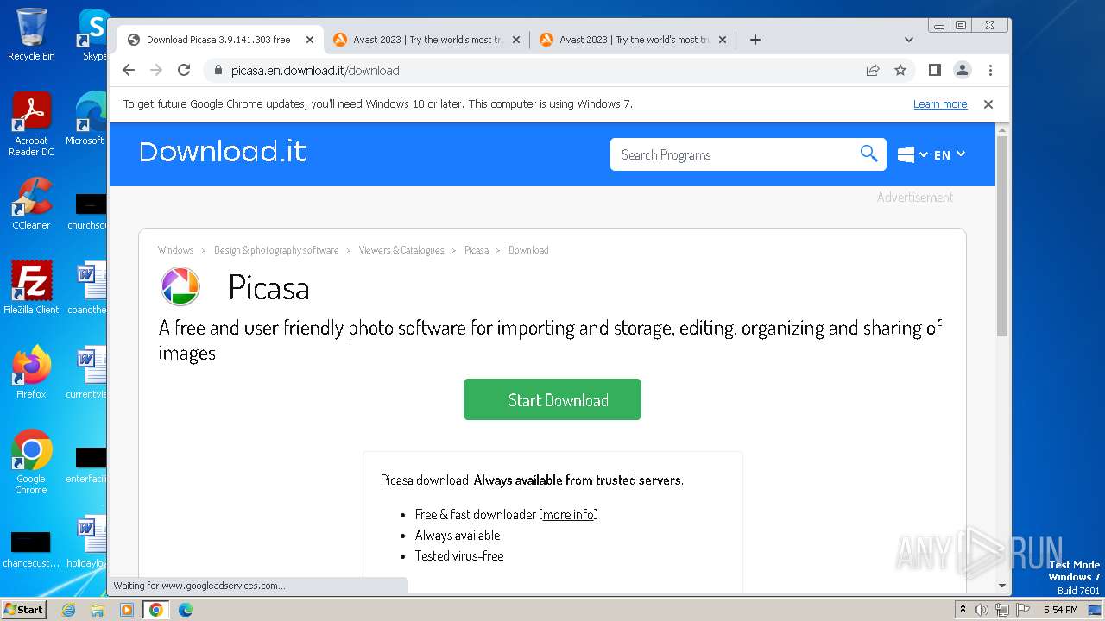1105x621 pixels.
Task: Click the taskbar clock showing 5:54 PM
Action: (1060, 610)
